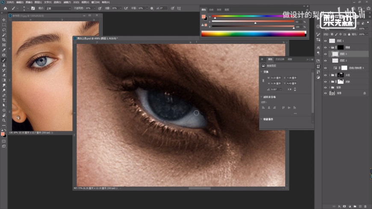
Task: Click the foreground color swatch in toolbar
Action: point(3,134)
